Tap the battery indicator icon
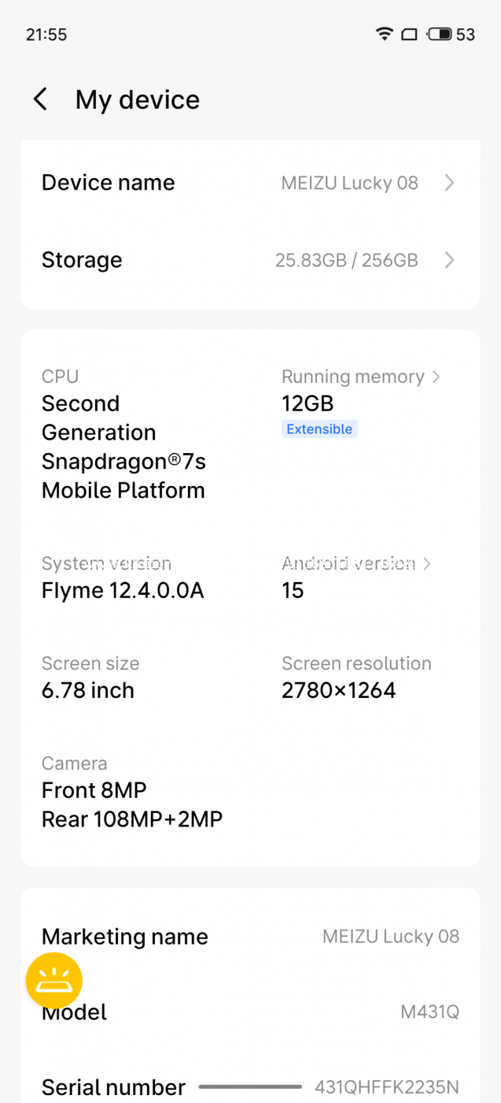This screenshot has height=1103, width=501. click(x=440, y=34)
